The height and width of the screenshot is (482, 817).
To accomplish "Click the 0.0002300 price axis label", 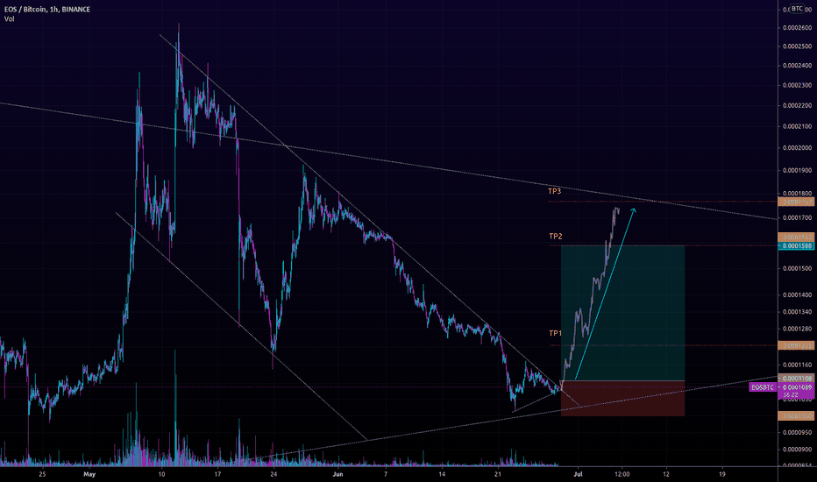I will click(797, 85).
